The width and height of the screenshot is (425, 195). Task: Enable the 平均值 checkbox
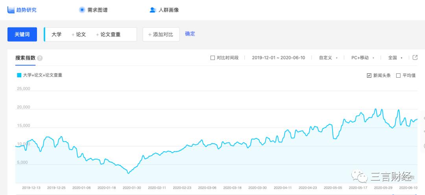pos(398,76)
